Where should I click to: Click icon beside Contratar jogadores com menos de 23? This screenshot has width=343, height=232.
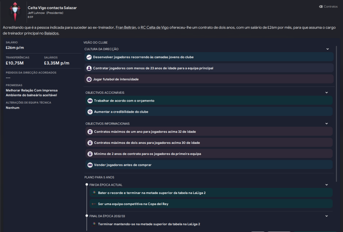point(89,68)
